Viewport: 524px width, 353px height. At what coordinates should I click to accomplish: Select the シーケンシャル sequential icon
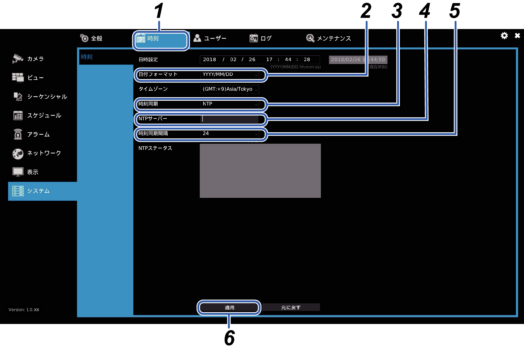(x=18, y=97)
